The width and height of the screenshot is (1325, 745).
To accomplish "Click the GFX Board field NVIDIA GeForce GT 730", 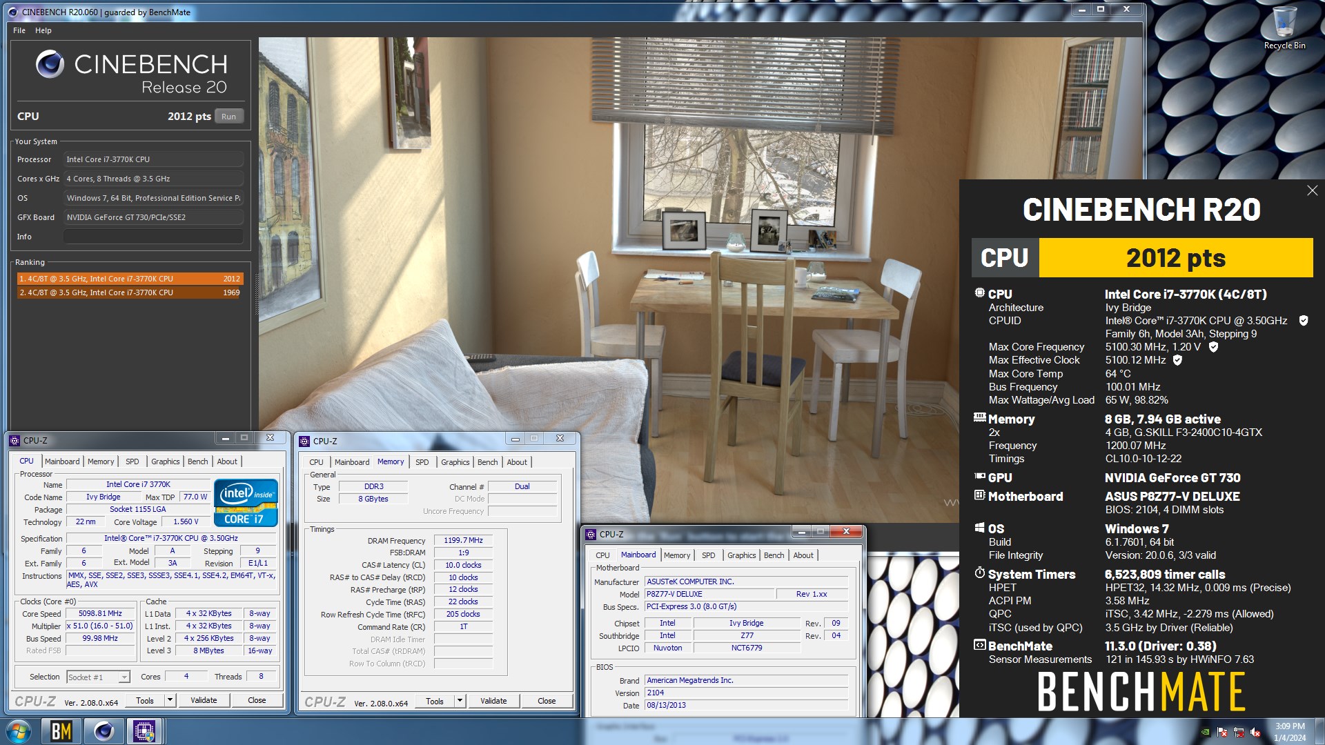I will pyautogui.click(x=153, y=217).
